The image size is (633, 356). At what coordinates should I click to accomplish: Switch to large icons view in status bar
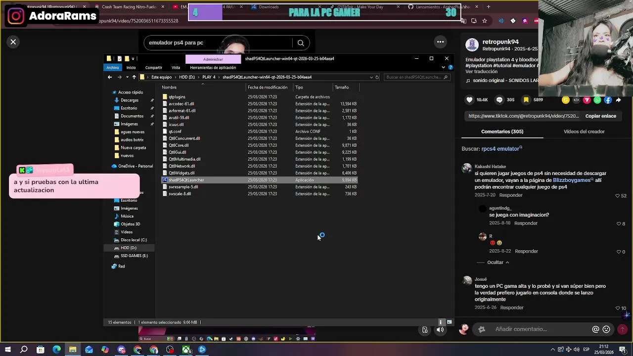[x=449, y=322]
